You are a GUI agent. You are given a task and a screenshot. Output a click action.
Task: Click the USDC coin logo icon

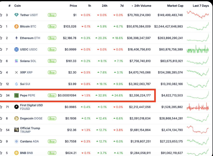point(17,49)
